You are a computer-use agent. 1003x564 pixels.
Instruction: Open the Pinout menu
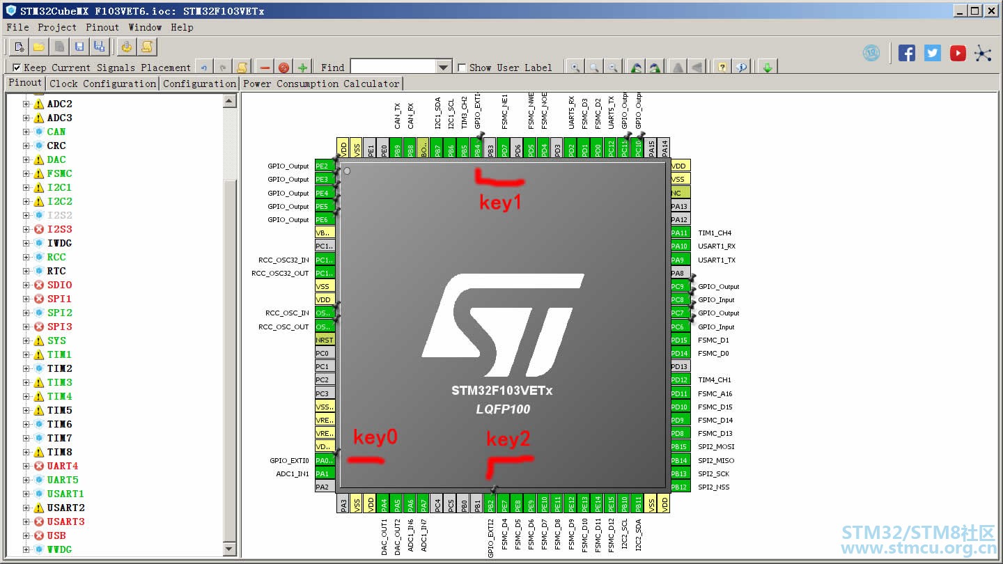tap(102, 27)
